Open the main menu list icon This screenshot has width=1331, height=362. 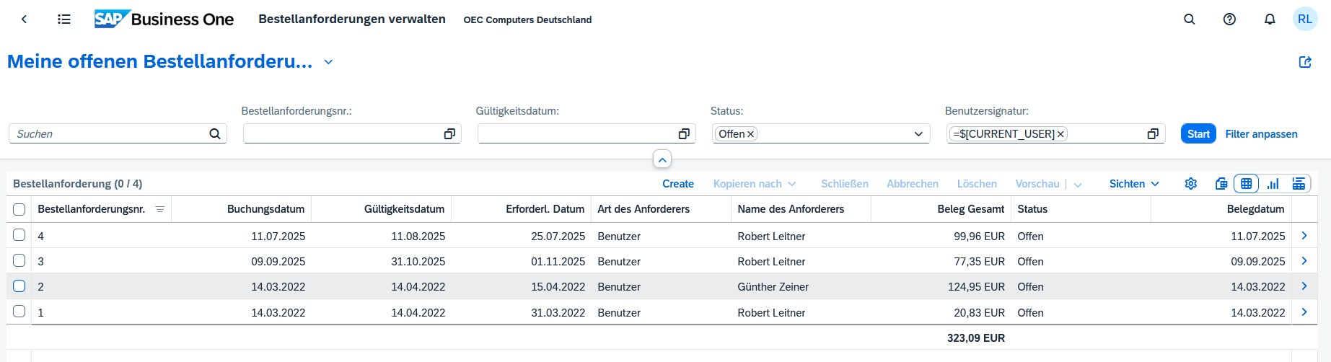(64, 19)
